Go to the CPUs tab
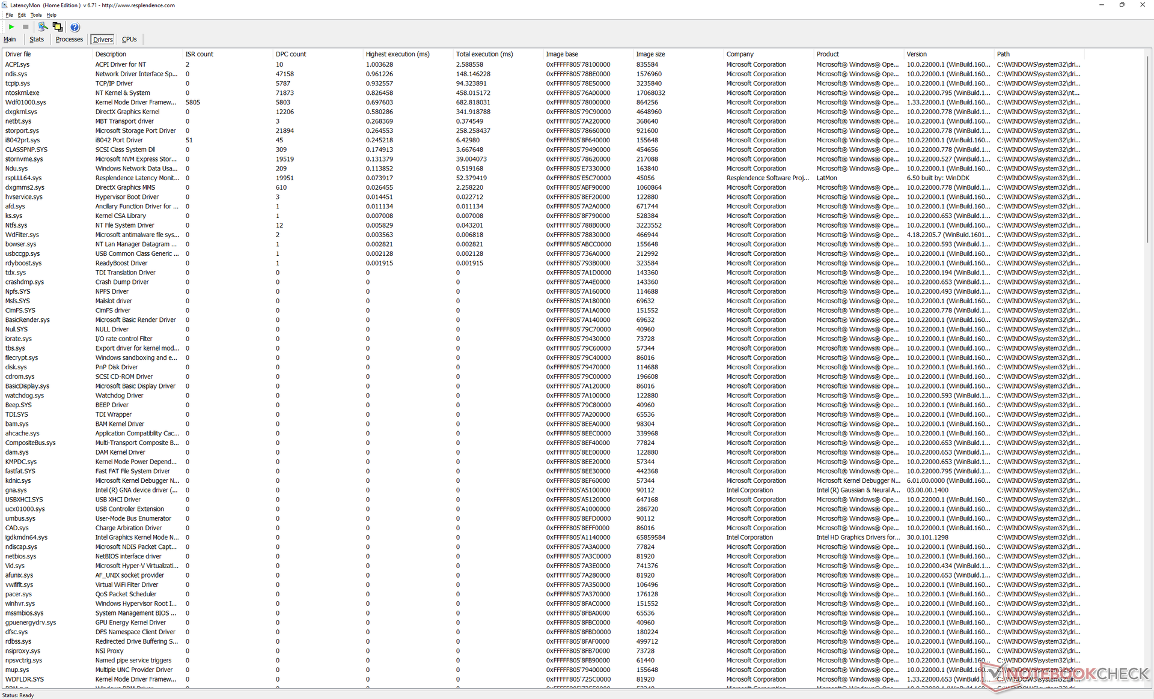 pos(129,40)
